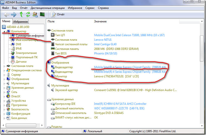Open the Справка menu
The image size is (206, 135).
coord(103,8)
